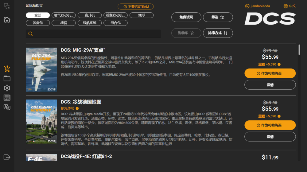Click the search magnifier icon
The width and height of the screenshot is (307, 172).
(x=30, y=34)
